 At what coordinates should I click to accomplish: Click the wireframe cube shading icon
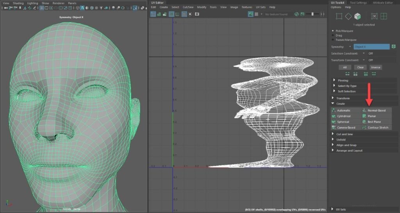[77, 8]
